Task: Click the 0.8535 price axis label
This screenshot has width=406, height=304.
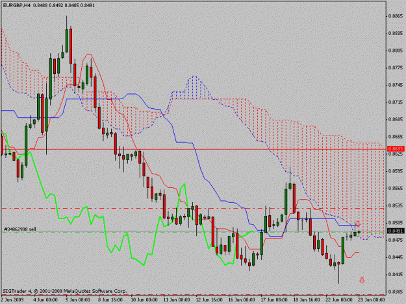Action: 395,205
